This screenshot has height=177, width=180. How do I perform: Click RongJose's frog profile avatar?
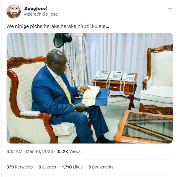(14, 11)
